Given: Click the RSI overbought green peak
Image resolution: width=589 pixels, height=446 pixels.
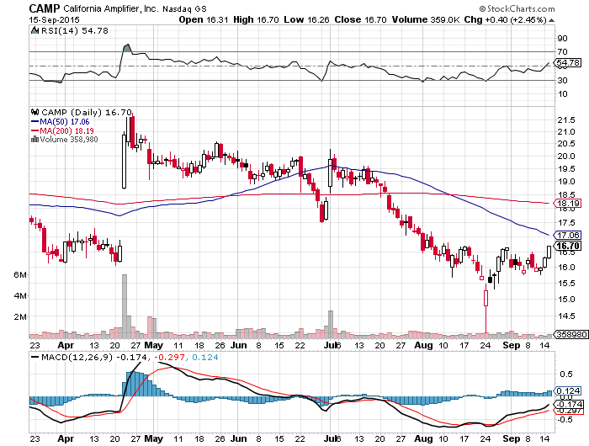Looking at the screenshot, I should 127,48.
